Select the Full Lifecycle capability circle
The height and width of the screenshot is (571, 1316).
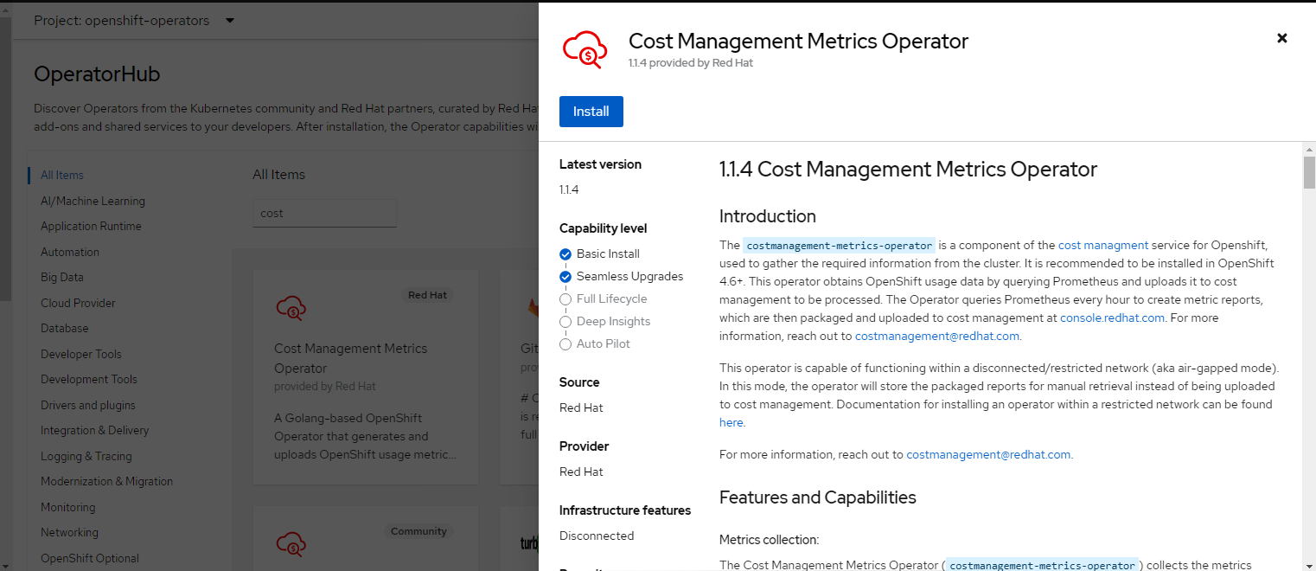(x=565, y=299)
